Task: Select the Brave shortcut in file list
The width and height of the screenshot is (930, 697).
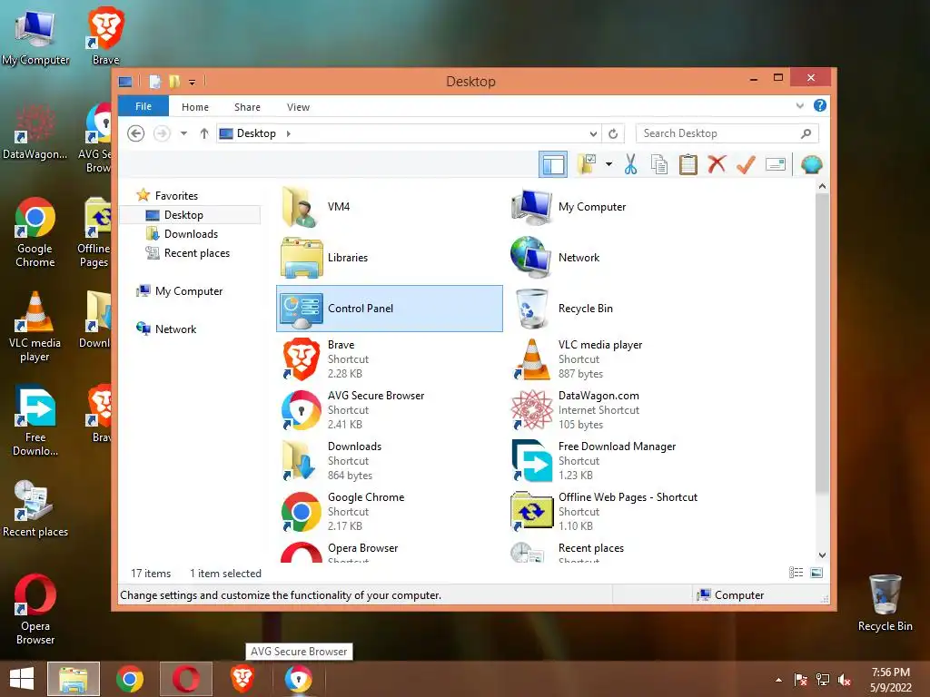Action: (389, 359)
